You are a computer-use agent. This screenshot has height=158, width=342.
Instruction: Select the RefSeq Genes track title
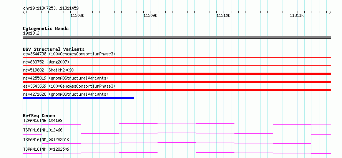(39, 116)
